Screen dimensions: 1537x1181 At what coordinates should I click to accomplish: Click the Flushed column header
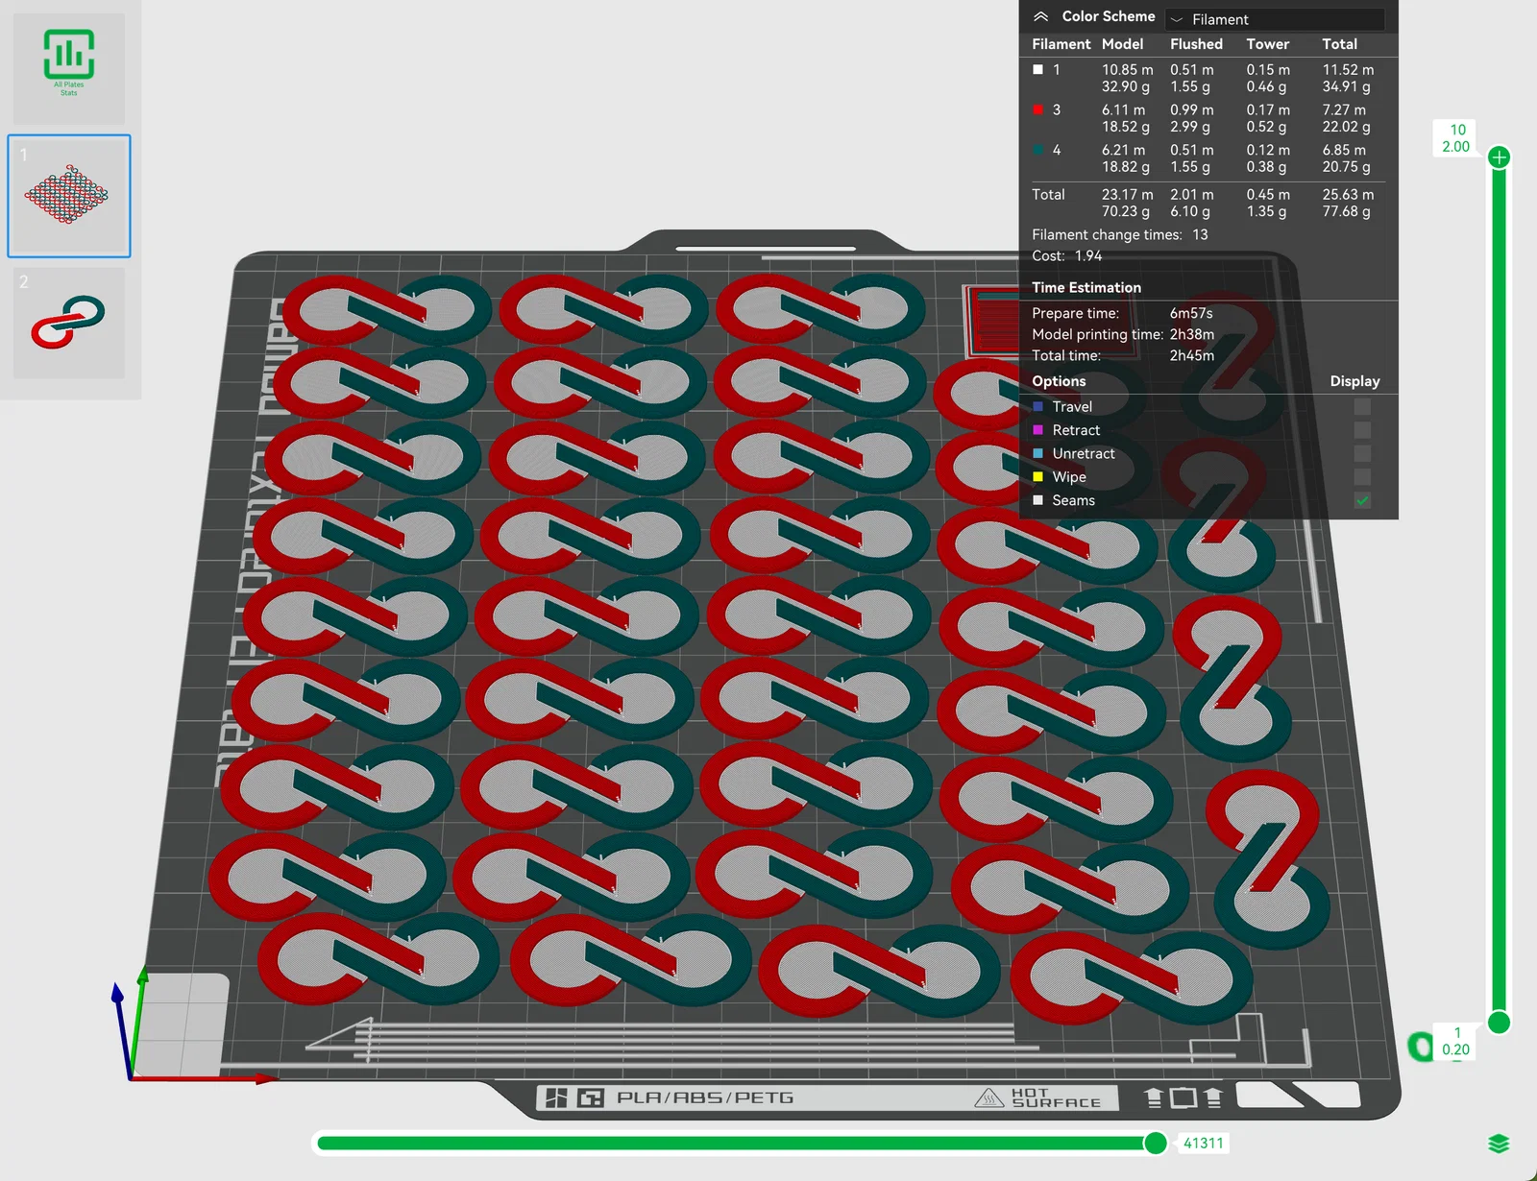click(x=1196, y=44)
